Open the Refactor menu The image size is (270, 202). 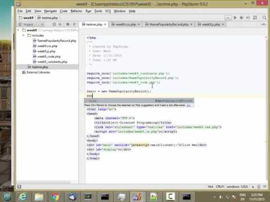tap(76, 11)
